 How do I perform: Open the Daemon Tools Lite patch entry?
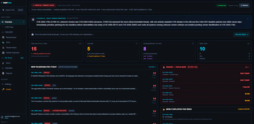[206, 87]
